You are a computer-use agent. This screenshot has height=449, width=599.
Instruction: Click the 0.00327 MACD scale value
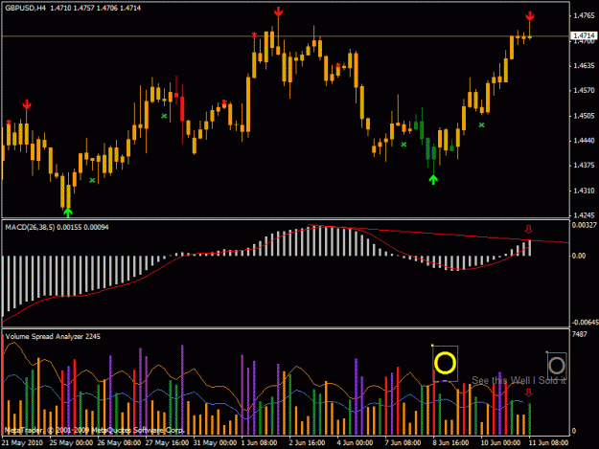pyautogui.click(x=585, y=225)
